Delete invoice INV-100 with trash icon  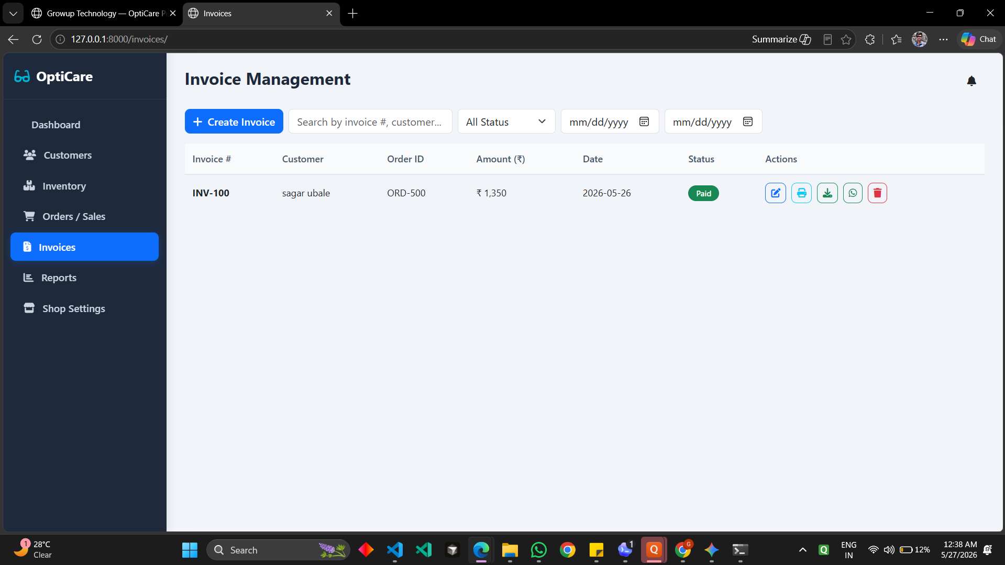[877, 193]
